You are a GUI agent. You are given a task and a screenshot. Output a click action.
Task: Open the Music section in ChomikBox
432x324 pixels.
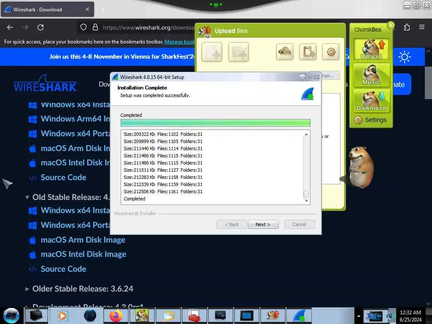[371, 75]
